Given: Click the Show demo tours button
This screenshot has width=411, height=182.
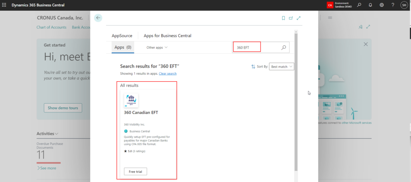Looking at the screenshot, I should pos(63,108).
